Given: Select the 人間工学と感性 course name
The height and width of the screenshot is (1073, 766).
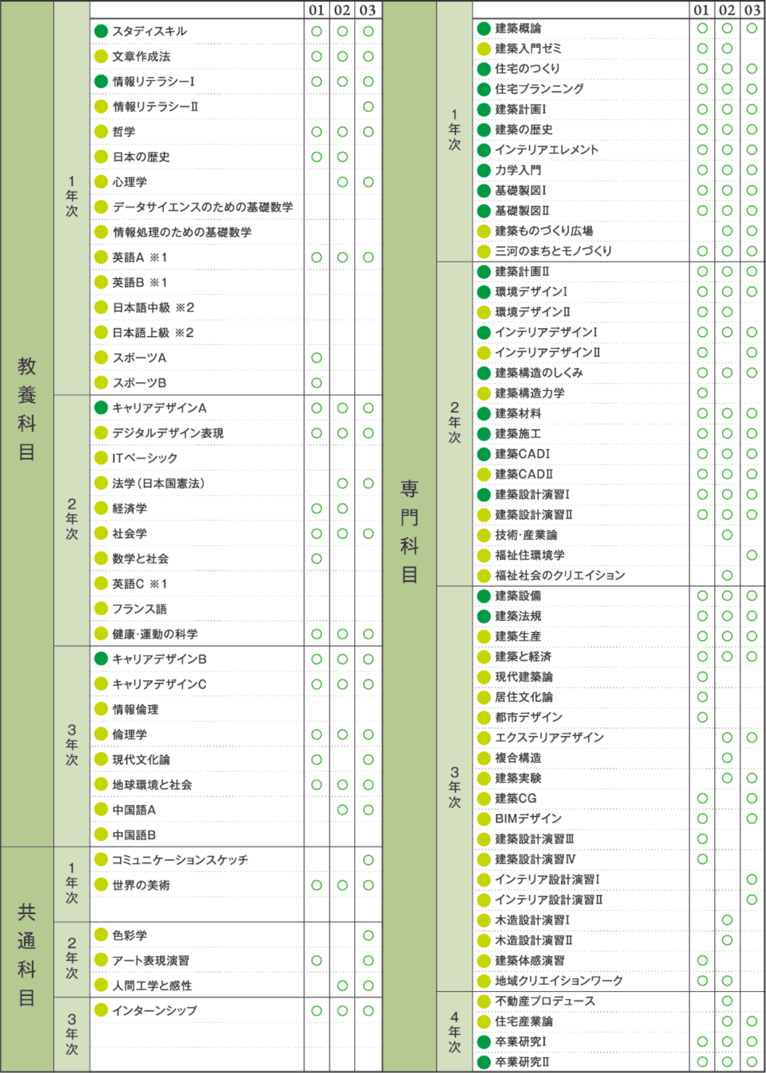Looking at the screenshot, I should (152, 986).
